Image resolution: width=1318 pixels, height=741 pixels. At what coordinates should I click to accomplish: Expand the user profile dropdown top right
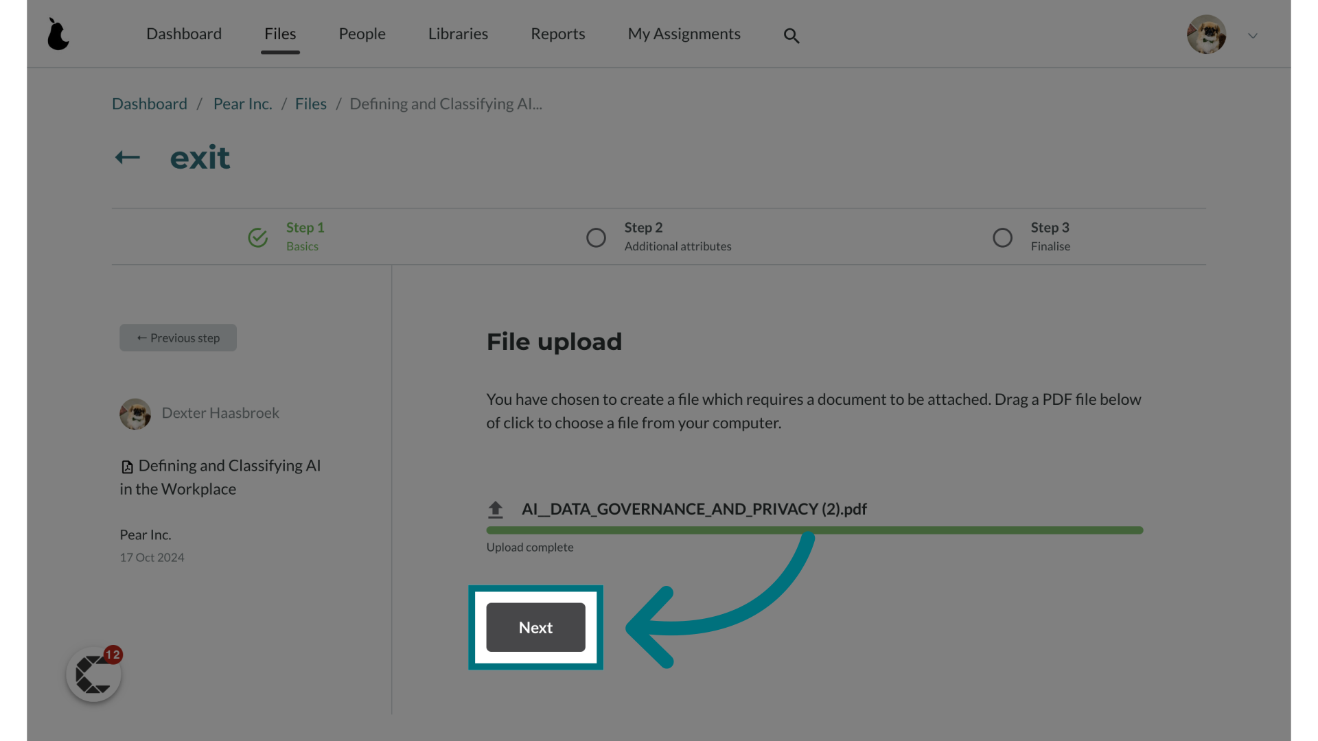tap(1252, 35)
